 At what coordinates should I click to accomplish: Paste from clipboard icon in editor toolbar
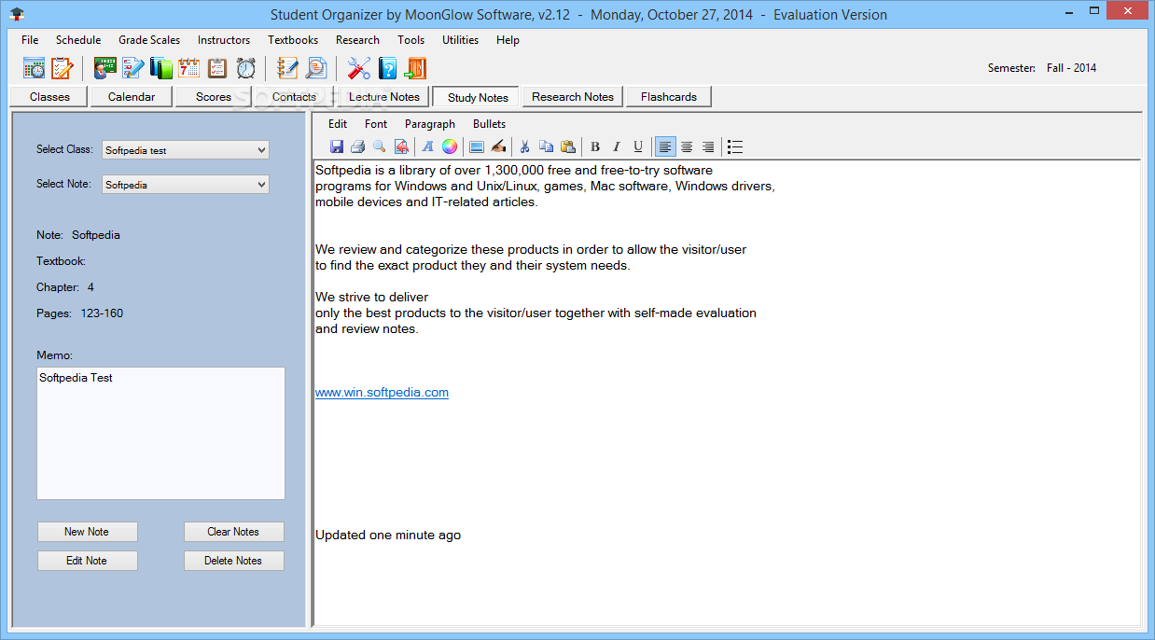(x=568, y=146)
